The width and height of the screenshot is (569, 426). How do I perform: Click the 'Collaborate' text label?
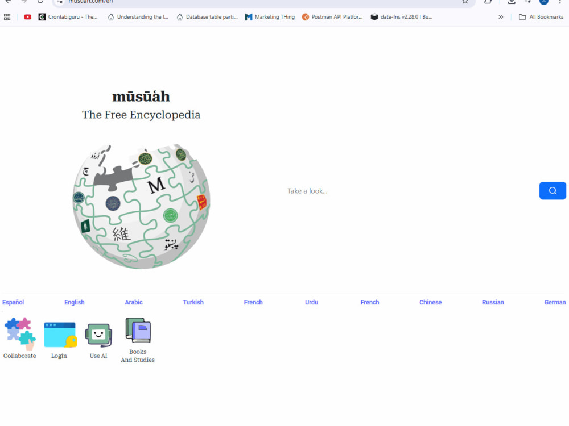(19, 356)
